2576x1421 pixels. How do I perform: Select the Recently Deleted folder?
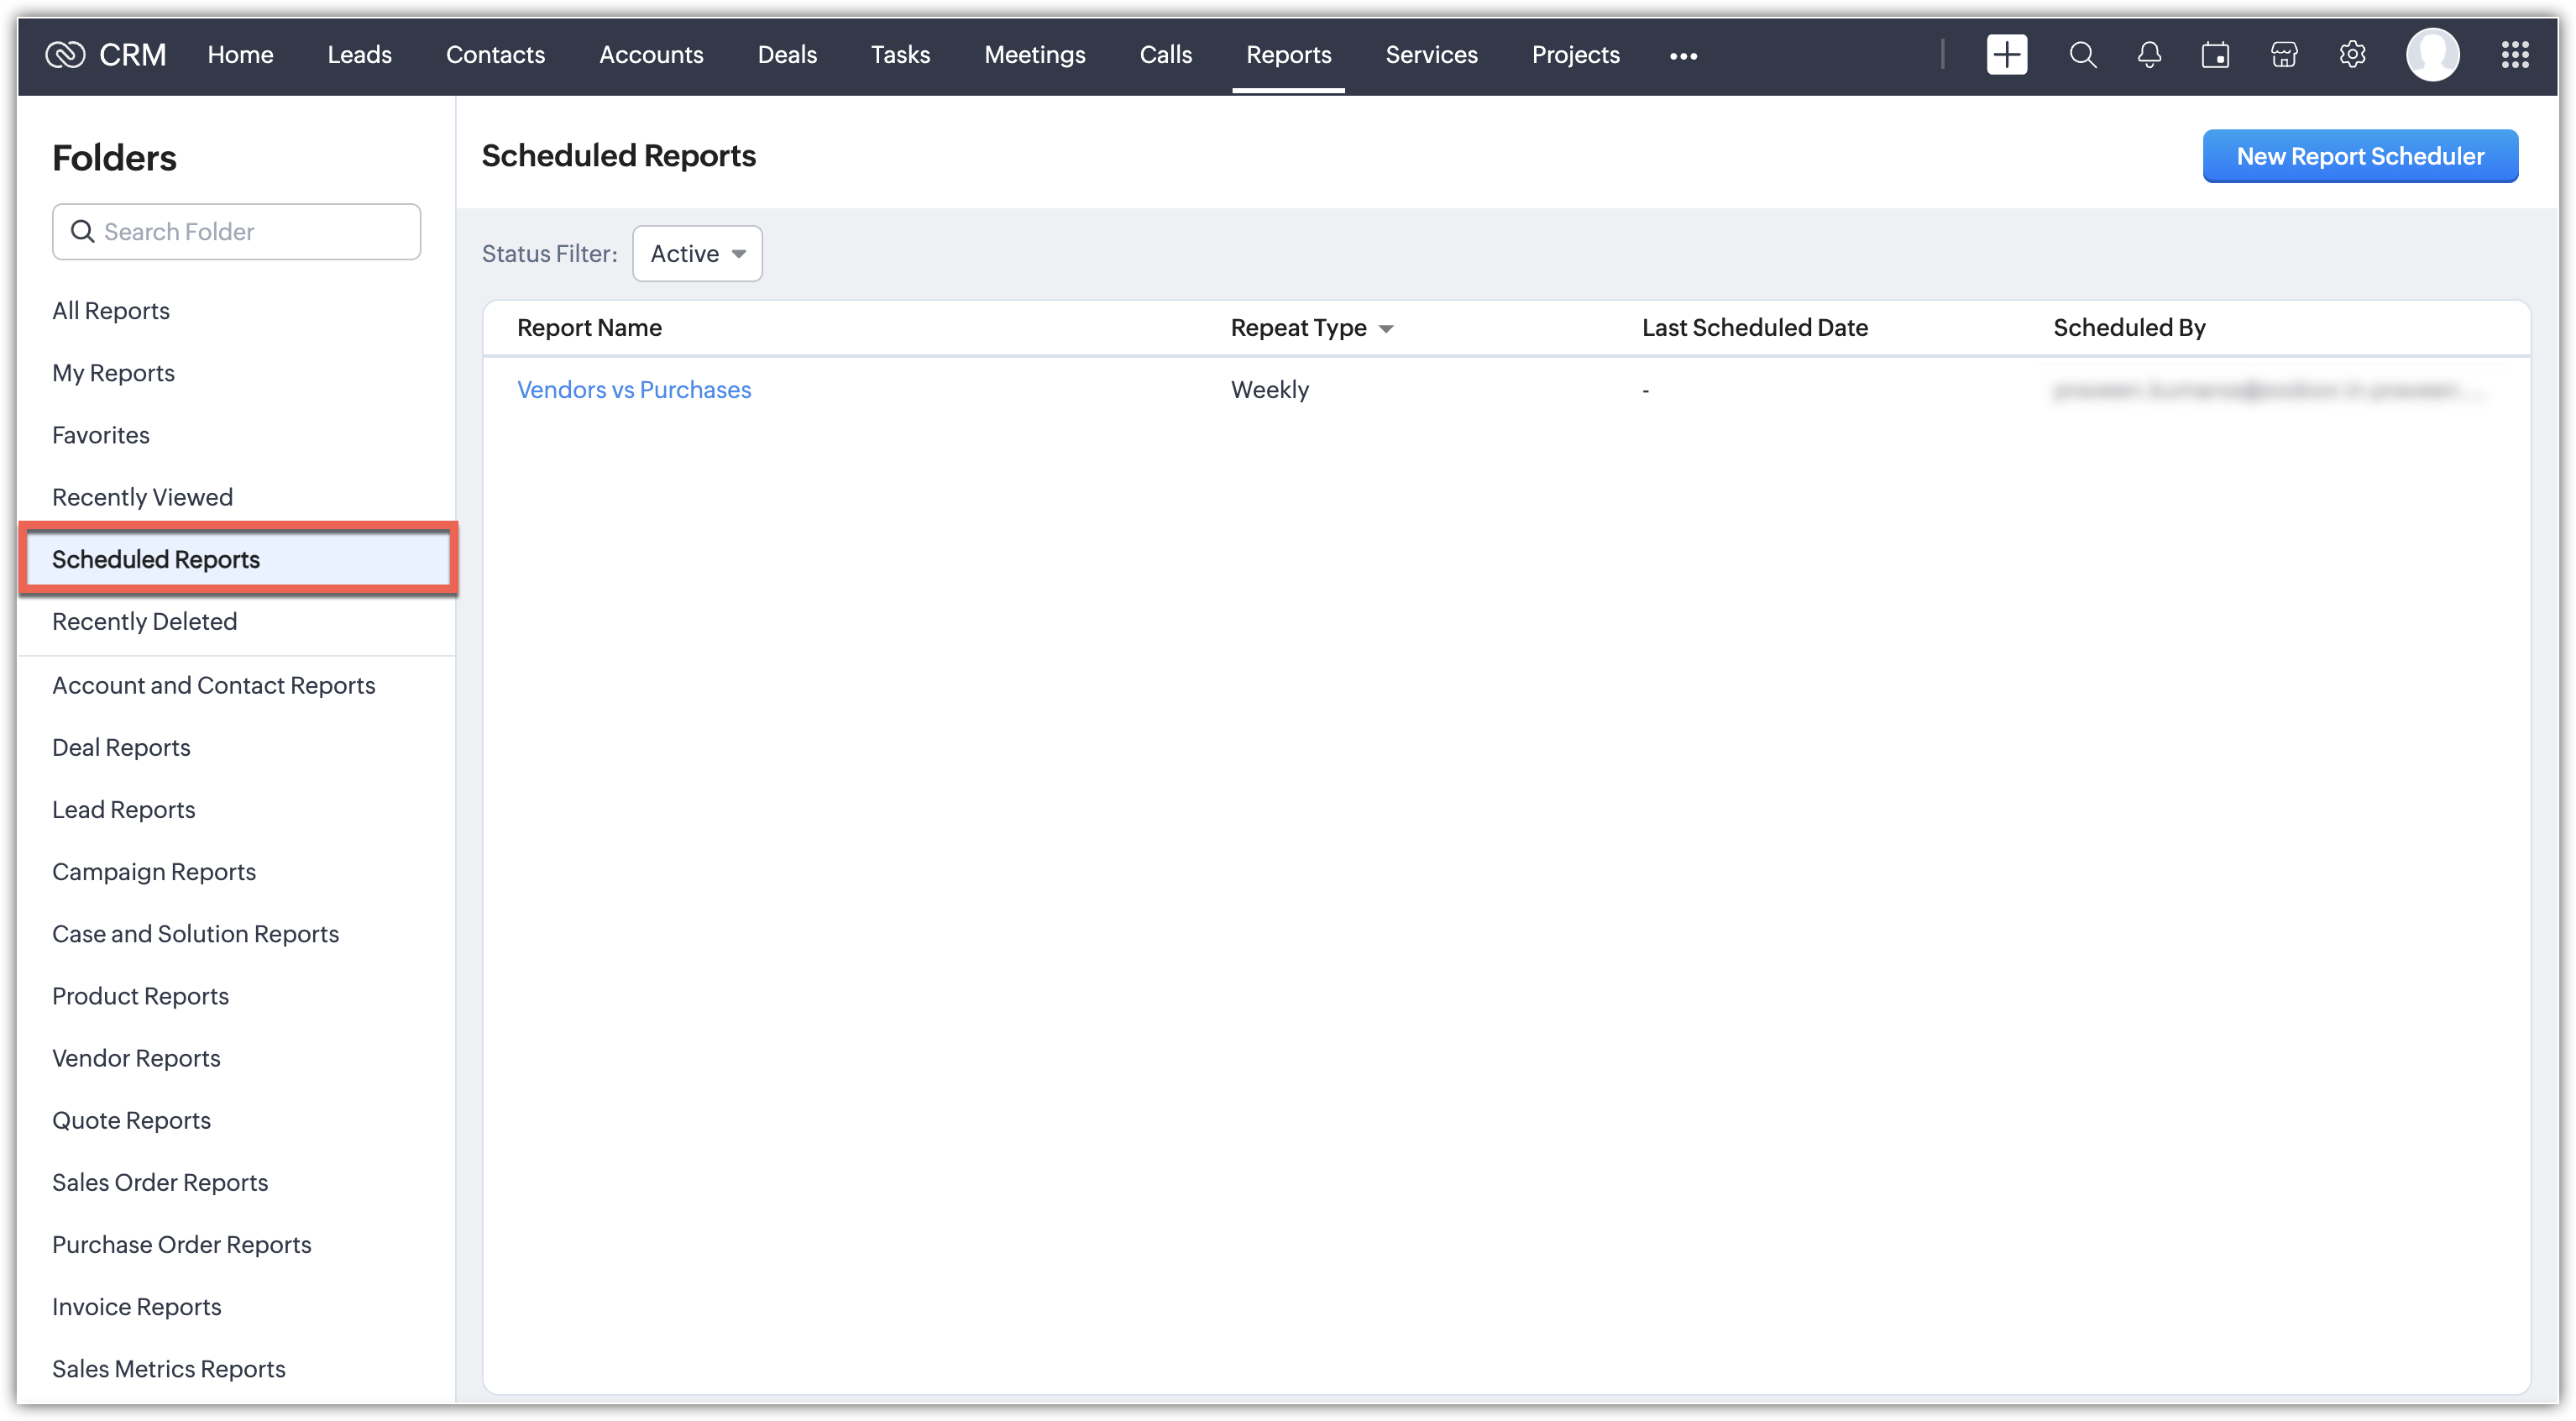coord(145,621)
